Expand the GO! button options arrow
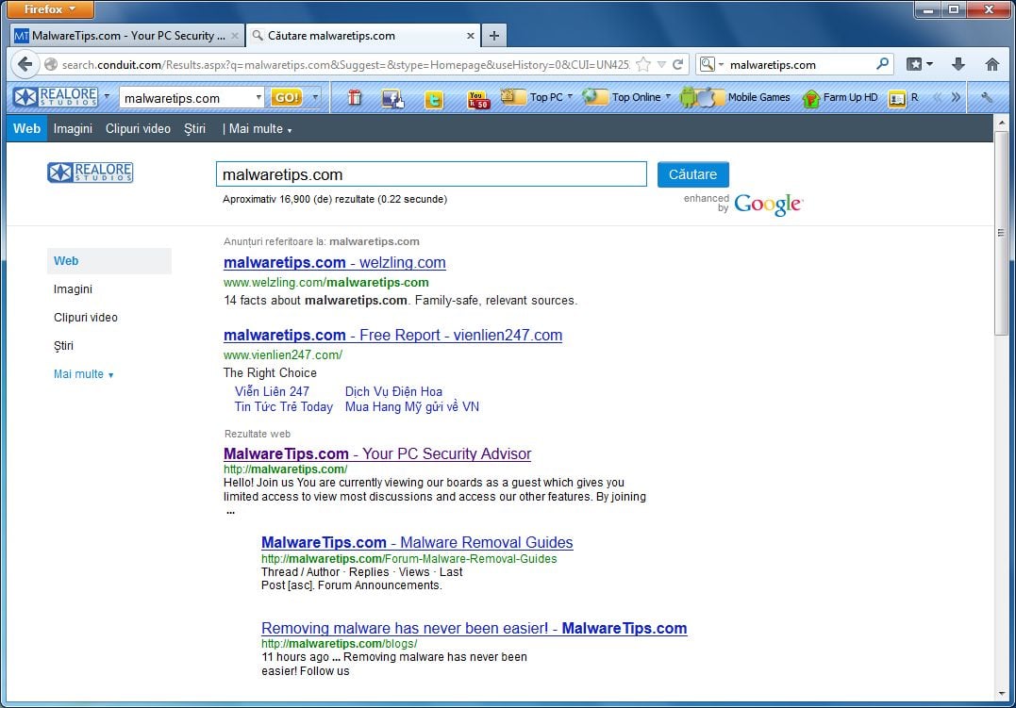The height and width of the screenshot is (708, 1016). point(315,97)
